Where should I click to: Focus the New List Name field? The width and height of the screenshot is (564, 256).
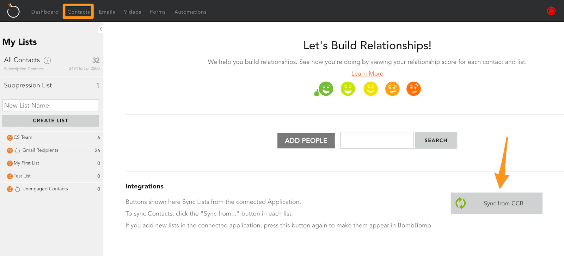(x=50, y=105)
